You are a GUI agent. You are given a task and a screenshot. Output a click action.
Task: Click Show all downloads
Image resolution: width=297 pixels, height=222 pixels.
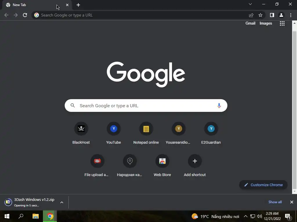pyautogui.click(x=275, y=202)
